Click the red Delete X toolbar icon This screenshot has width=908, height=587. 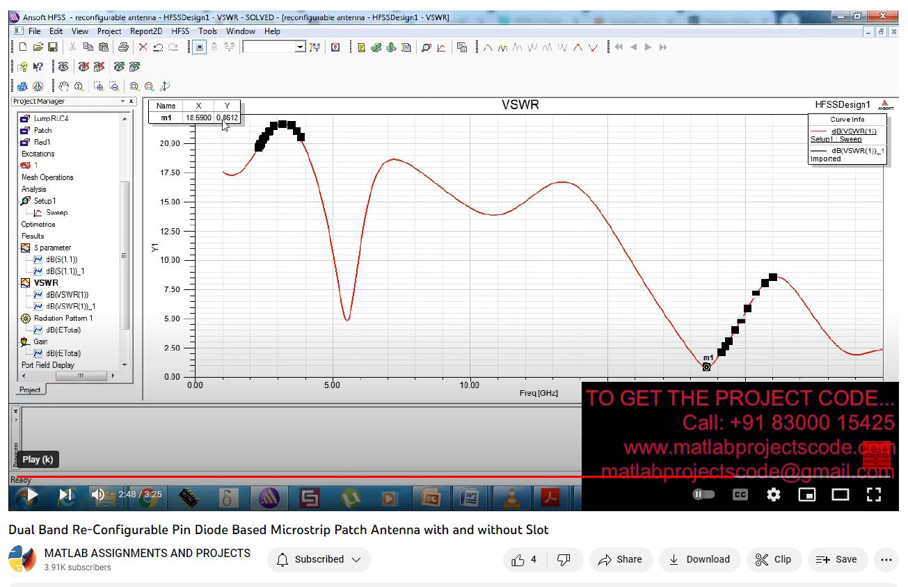pos(143,47)
